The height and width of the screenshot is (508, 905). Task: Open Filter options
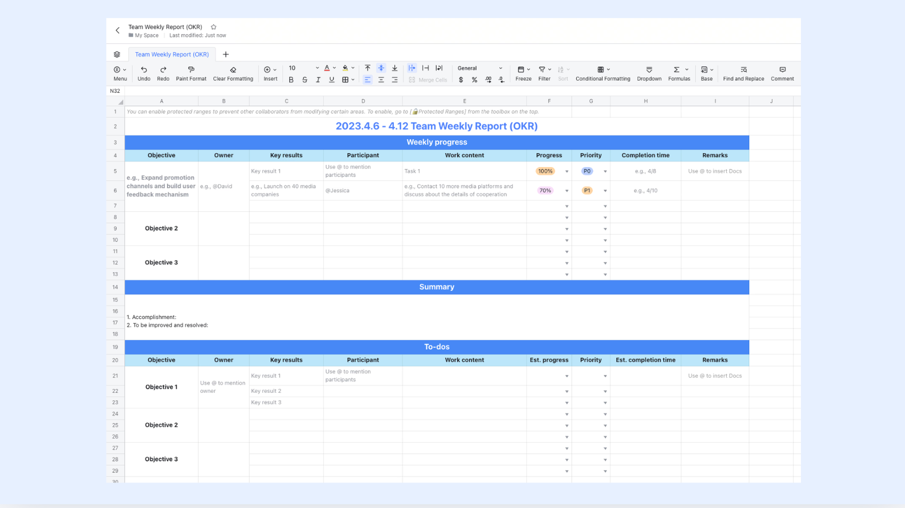(x=544, y=74)
